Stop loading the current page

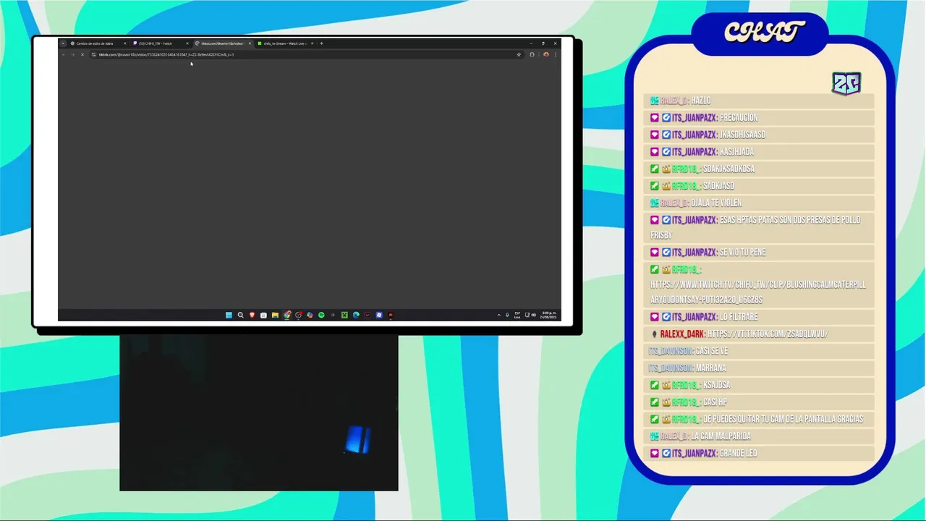pos(82,54)
